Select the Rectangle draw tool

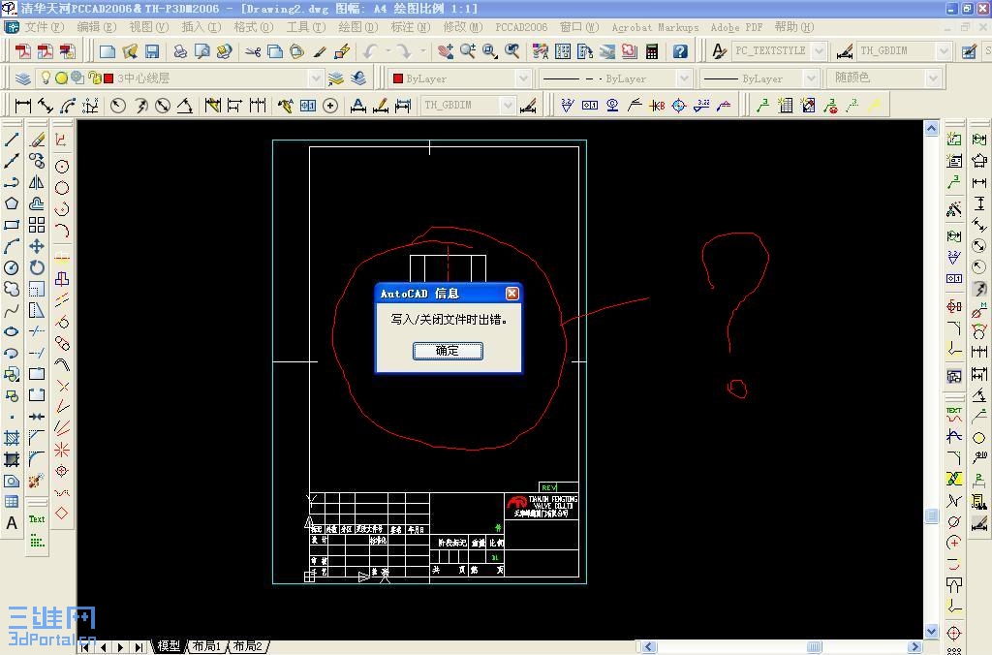pyautogui.click(x=12, y=225)
